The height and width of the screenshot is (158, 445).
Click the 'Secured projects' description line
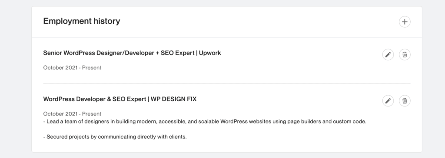115,137
